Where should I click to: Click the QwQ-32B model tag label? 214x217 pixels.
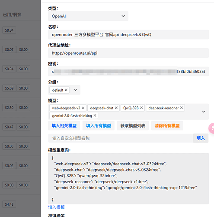[131, 108]
